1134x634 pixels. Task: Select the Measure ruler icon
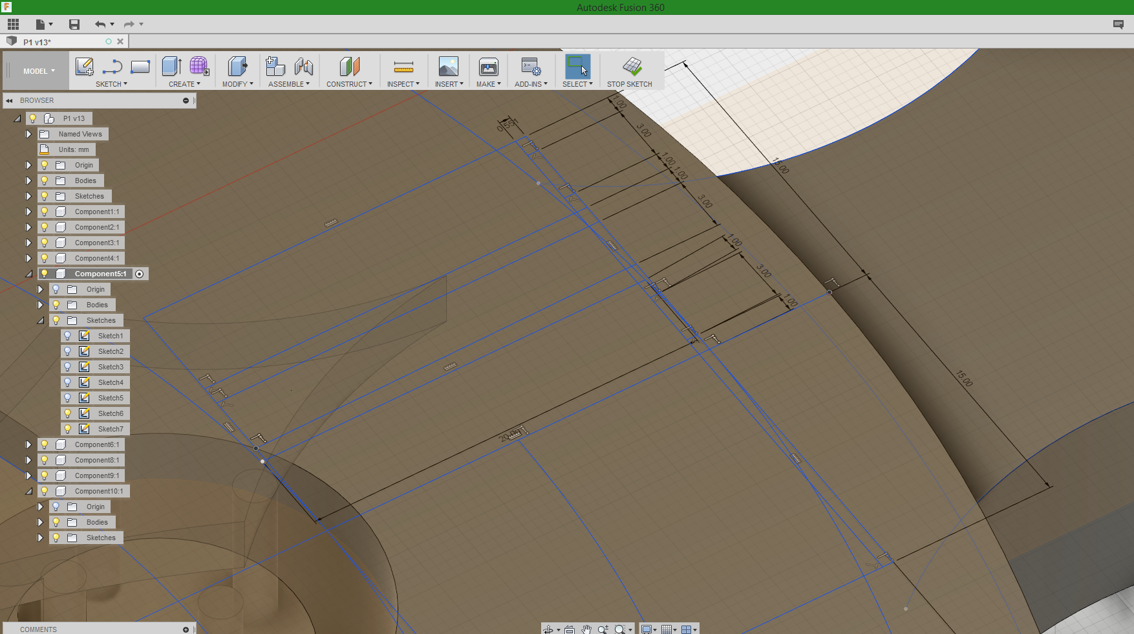pyautogui.click(x=403, y=67)
